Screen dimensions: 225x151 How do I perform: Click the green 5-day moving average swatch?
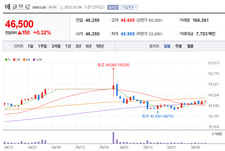click(6, 60)
